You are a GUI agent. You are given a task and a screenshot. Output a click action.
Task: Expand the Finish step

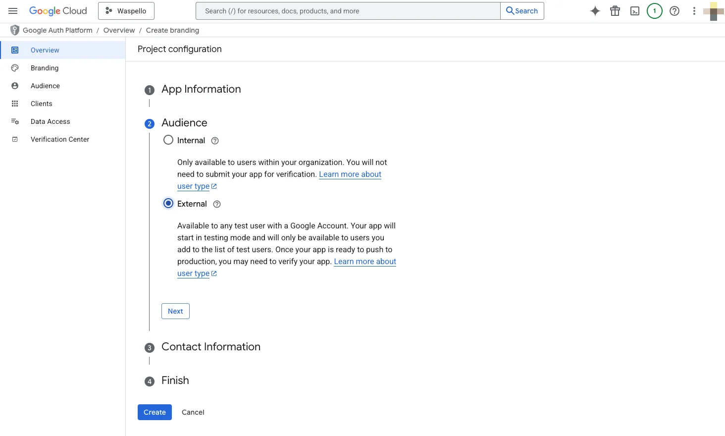(x=175, y=381)
